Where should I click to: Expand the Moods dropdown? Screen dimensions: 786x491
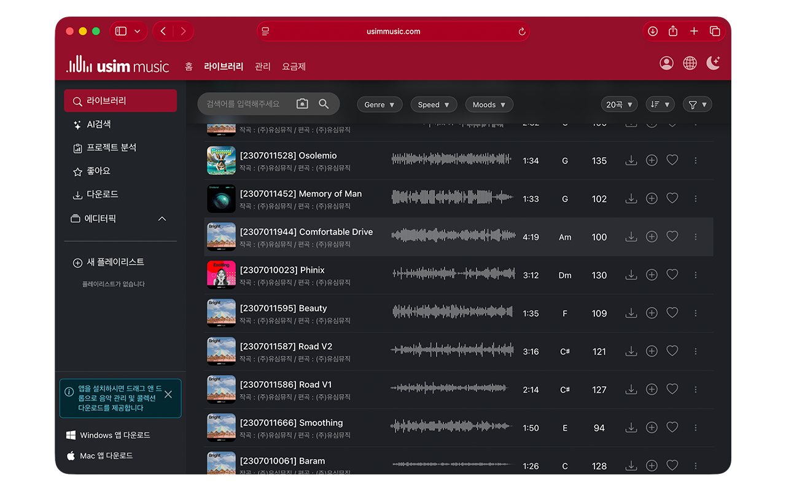[x=489, y=105]
